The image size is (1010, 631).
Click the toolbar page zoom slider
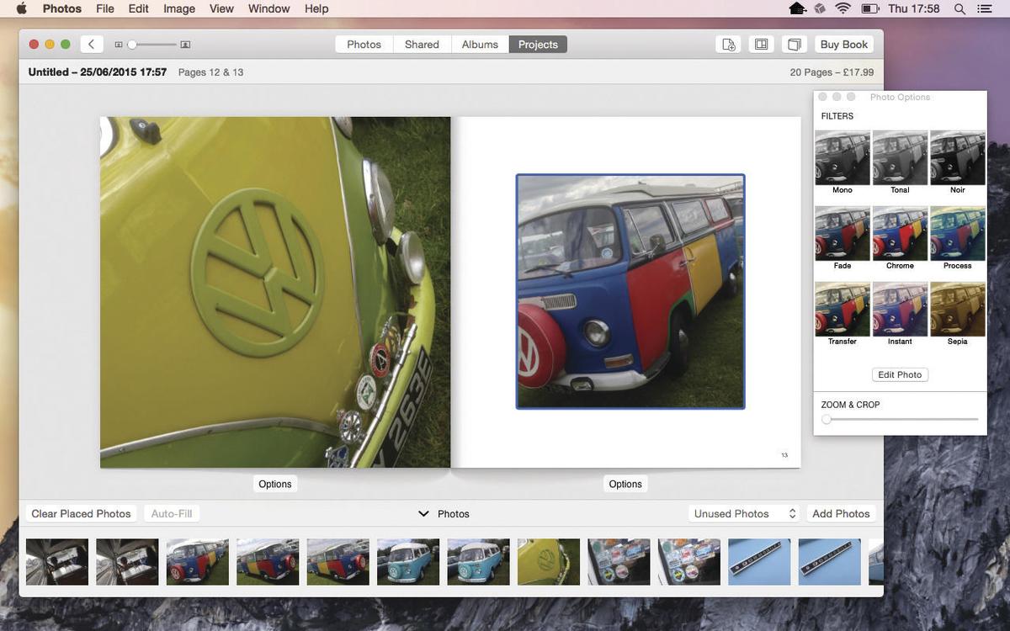tap(151, 45)
